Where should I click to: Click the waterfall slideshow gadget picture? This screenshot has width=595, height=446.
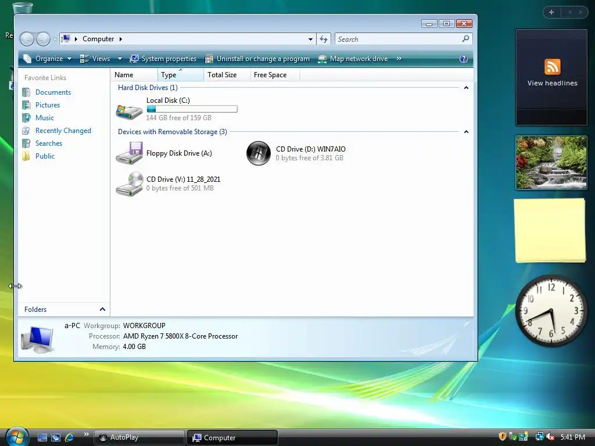click(x=551, y=163)
